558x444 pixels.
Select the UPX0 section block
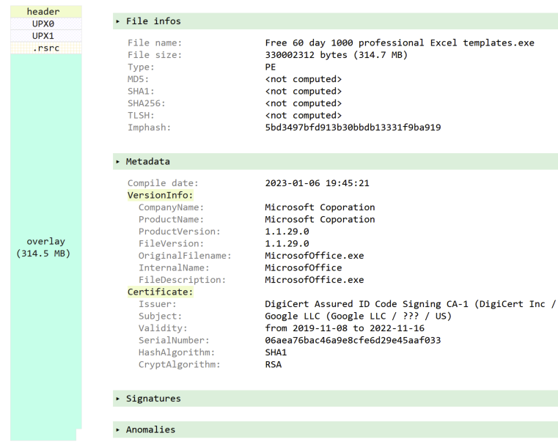46,24
